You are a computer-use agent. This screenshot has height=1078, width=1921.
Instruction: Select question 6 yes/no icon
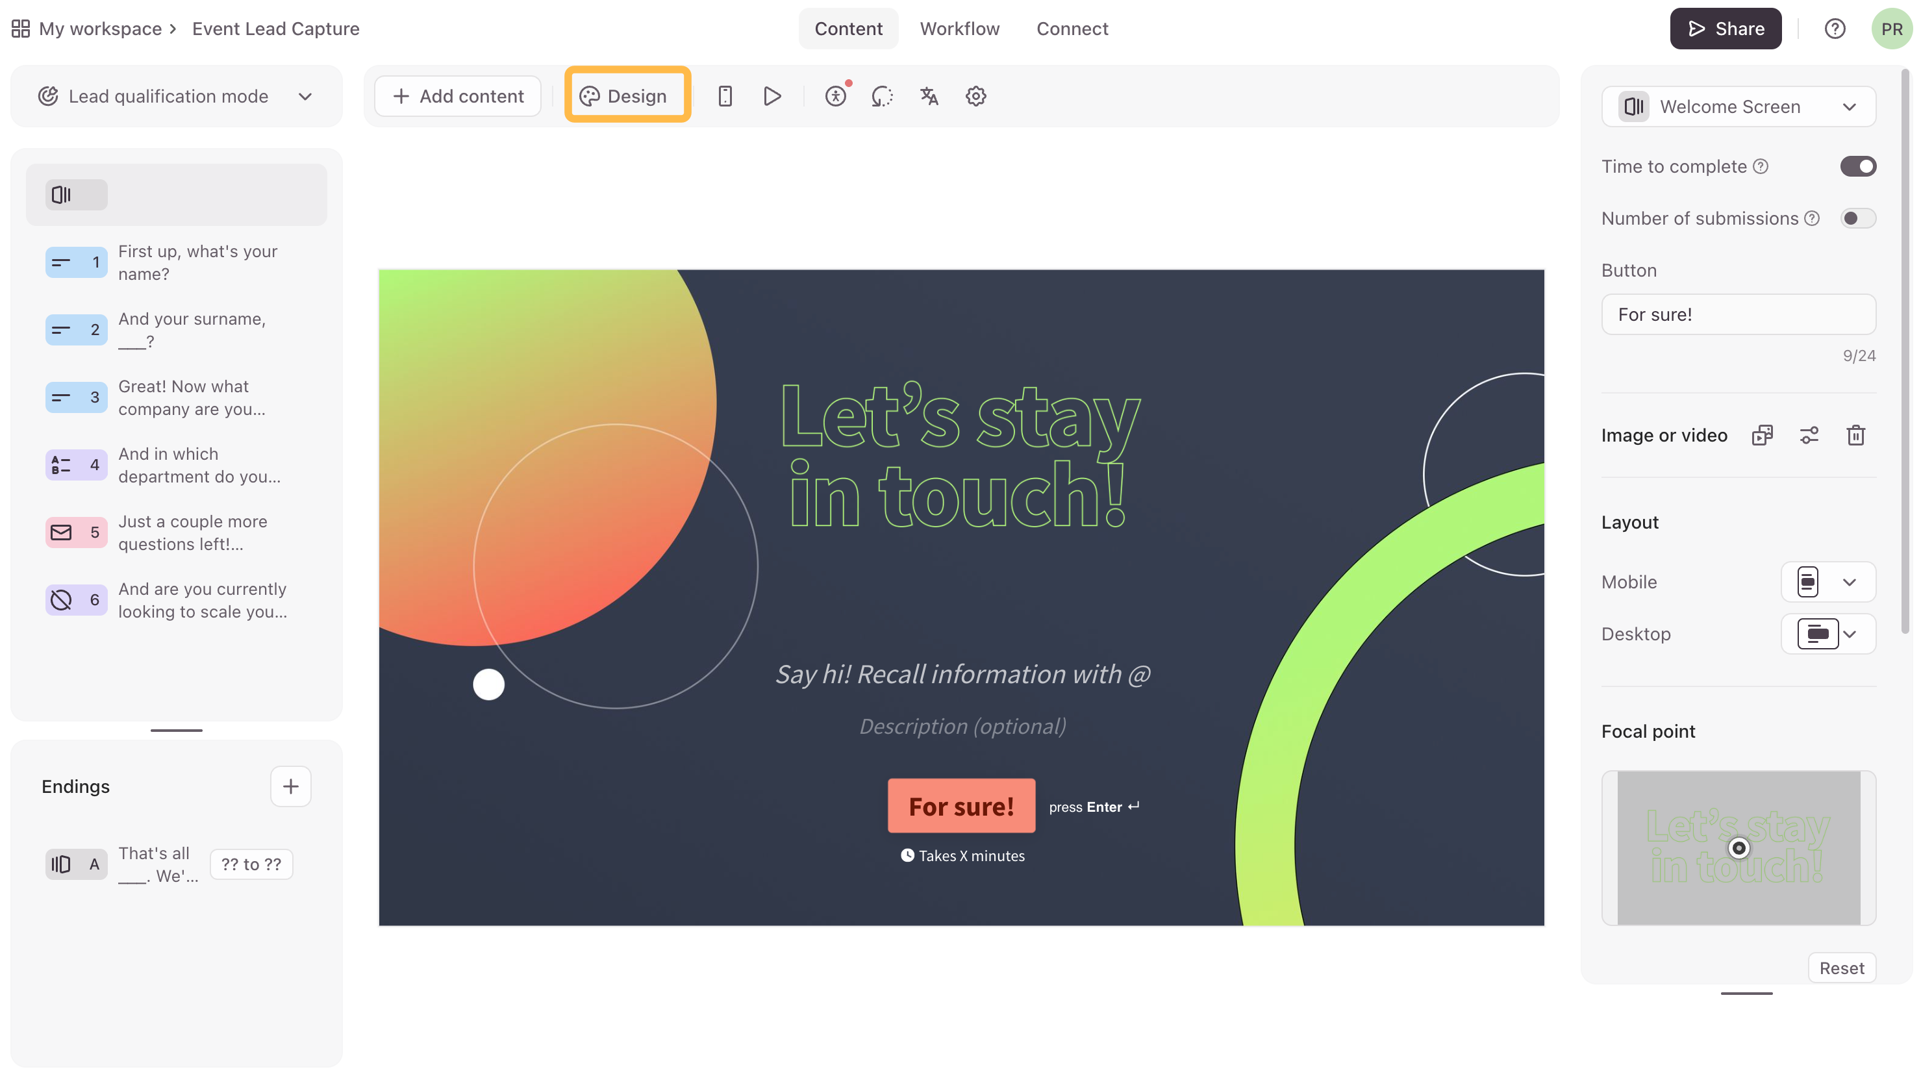[76, 600]
